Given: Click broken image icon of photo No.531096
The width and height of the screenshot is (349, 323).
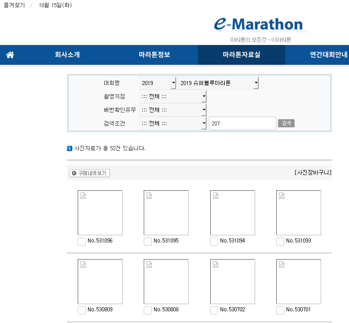Looking at the screenshot, I should coord(82,195).
